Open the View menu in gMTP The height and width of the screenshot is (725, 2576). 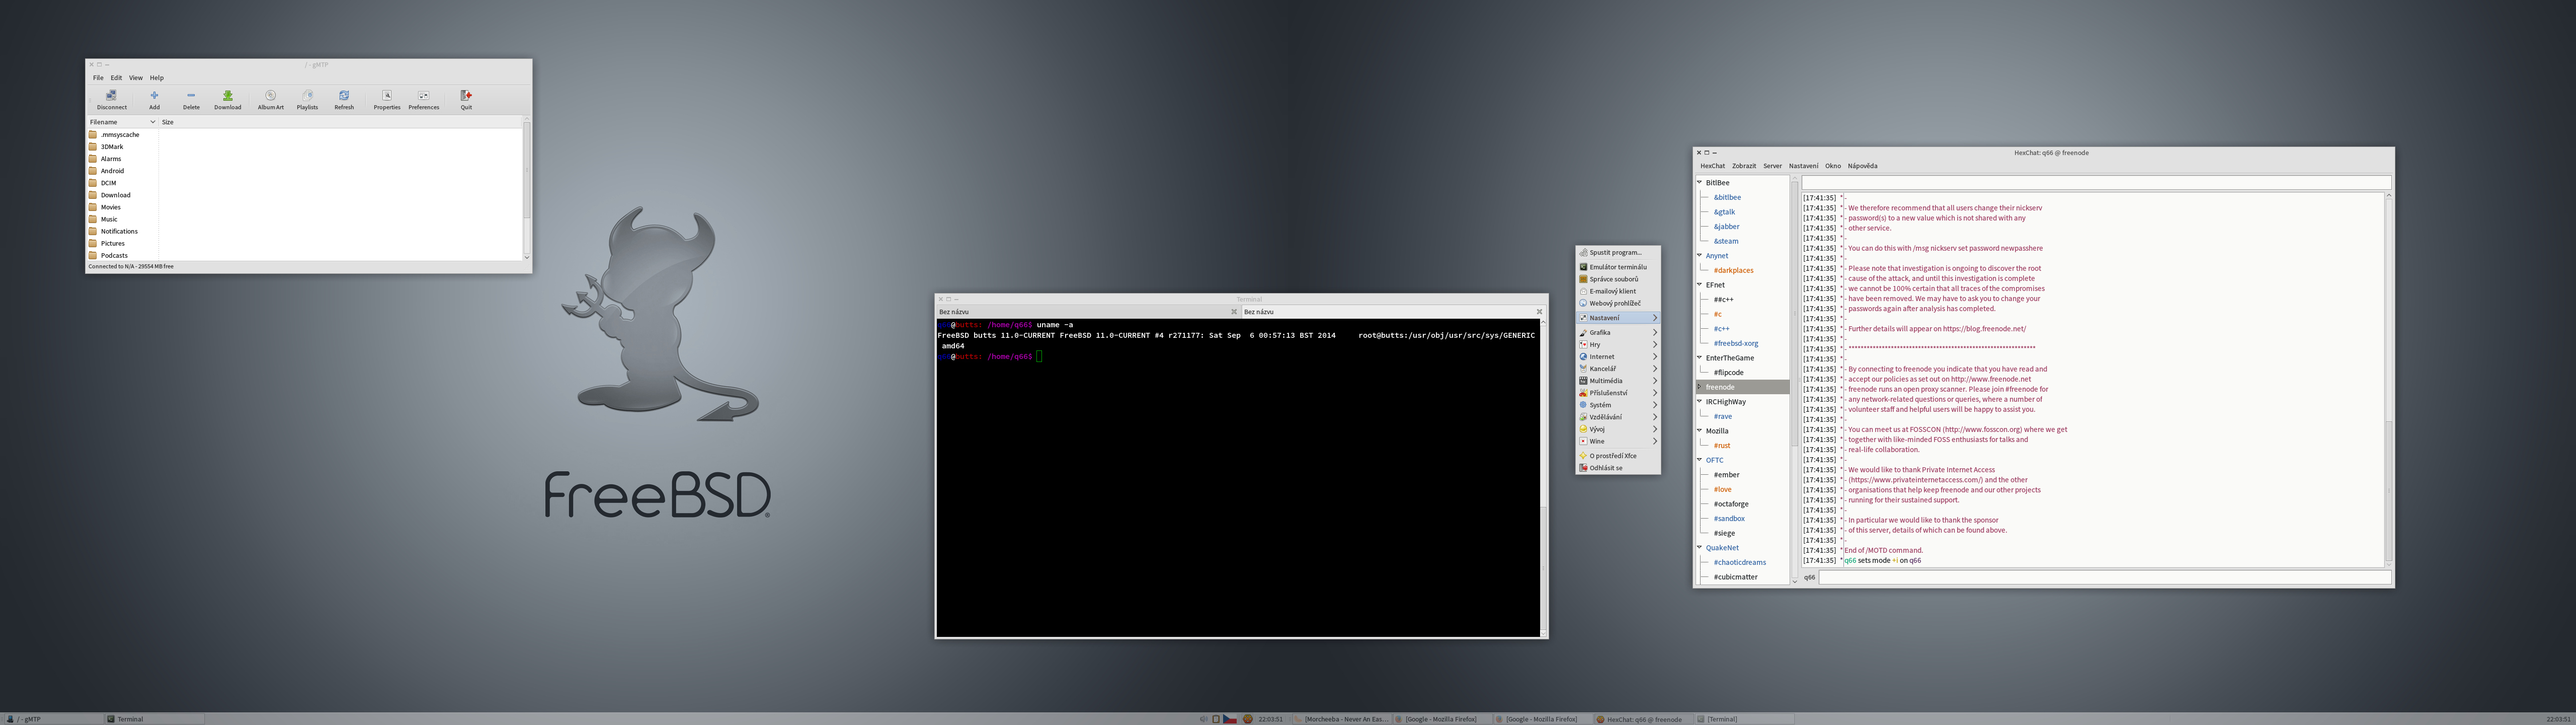[135, 77]
